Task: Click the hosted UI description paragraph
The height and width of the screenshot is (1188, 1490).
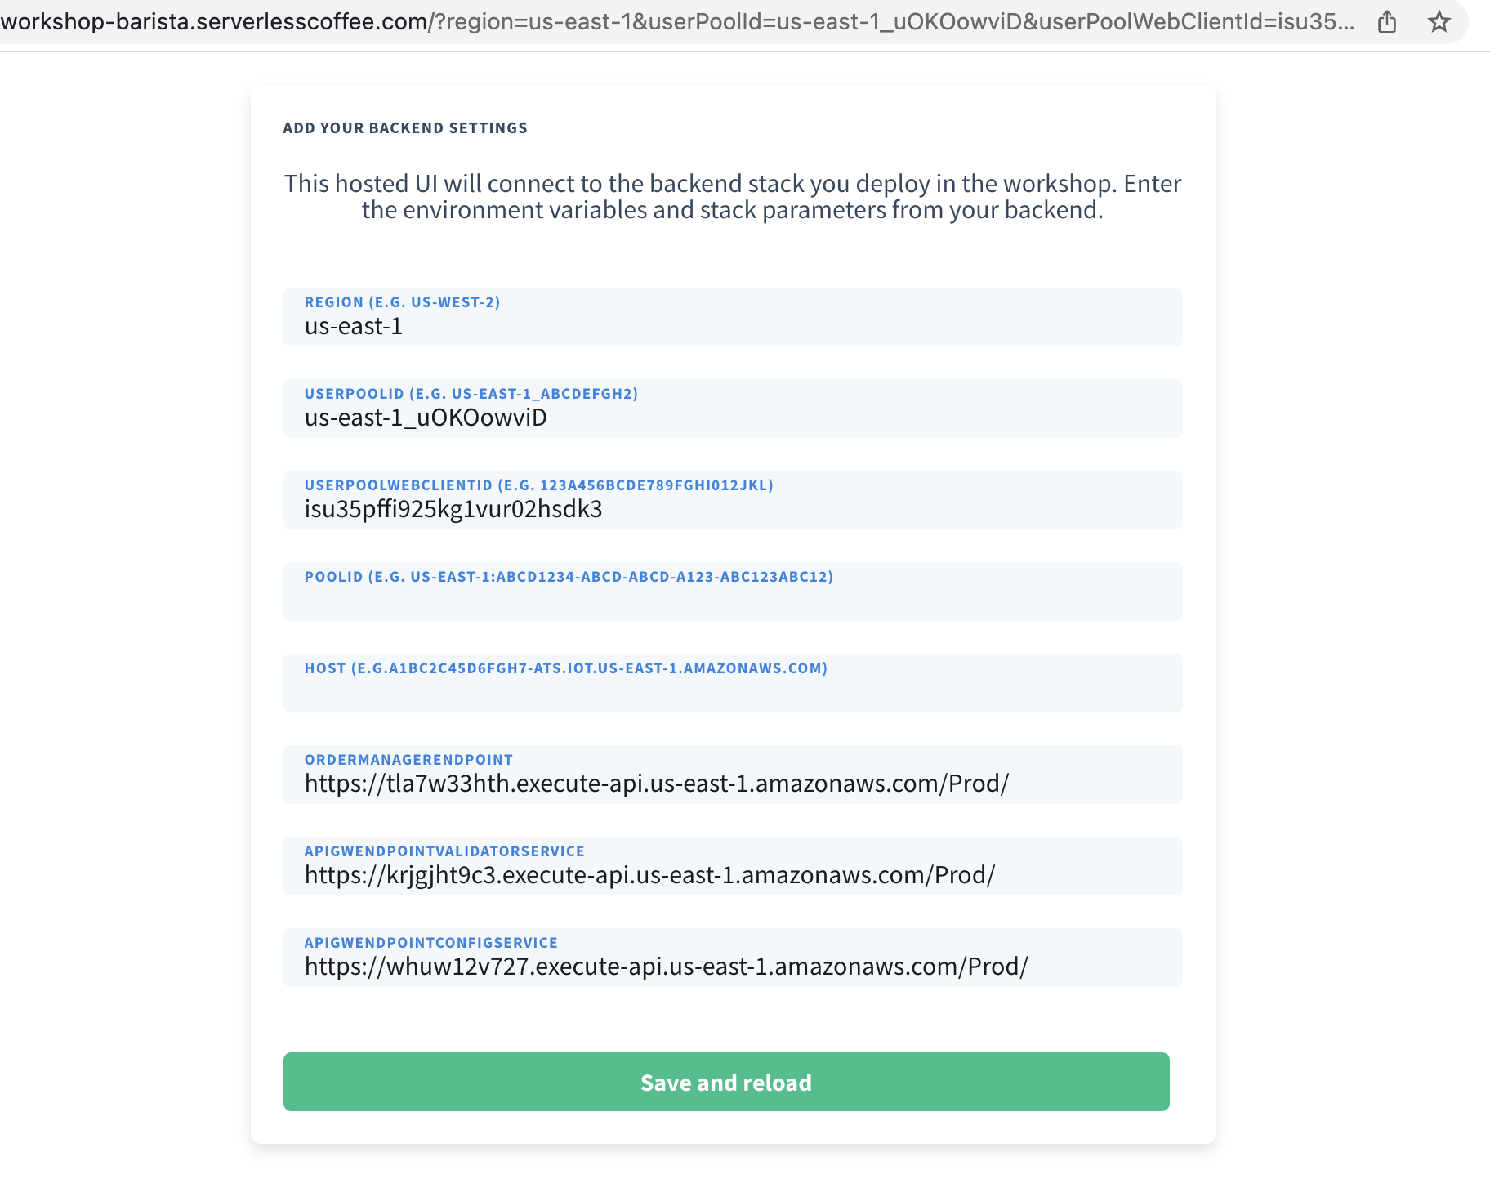Action: [733, 197]
